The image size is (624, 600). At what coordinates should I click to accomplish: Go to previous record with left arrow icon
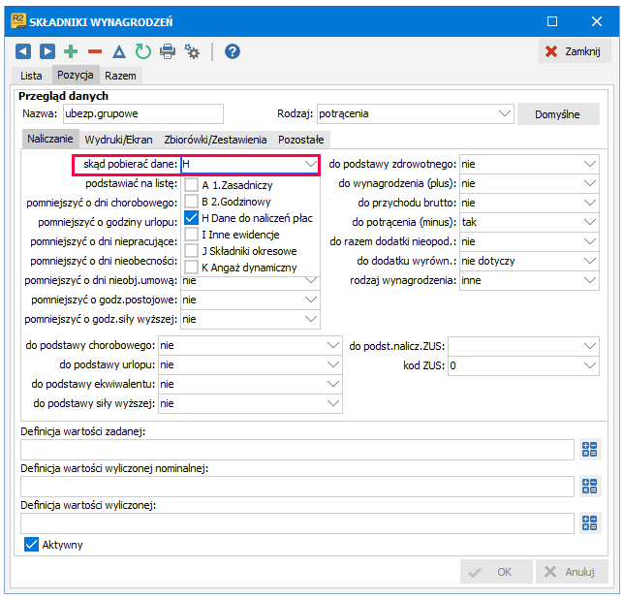click(x=23, y=51)
